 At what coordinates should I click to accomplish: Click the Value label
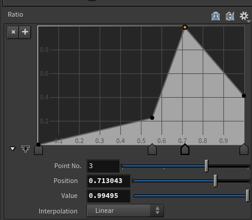[x=69, y=196]
